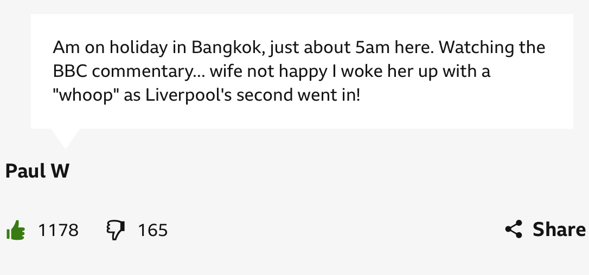Click the 165 dislikes count
The width and height of the screenshot is (589, 275).
pyautogui.click(x=153, y=230)
